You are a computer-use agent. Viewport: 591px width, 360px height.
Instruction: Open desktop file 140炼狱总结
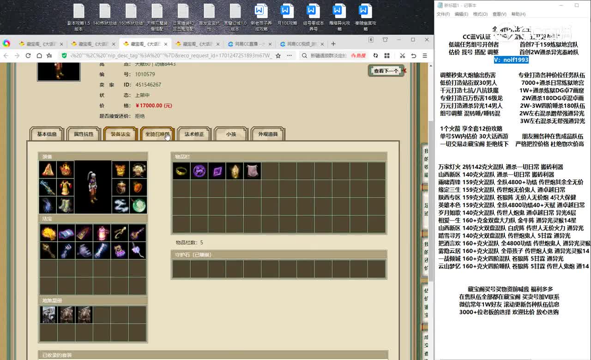tap(105, 14)
